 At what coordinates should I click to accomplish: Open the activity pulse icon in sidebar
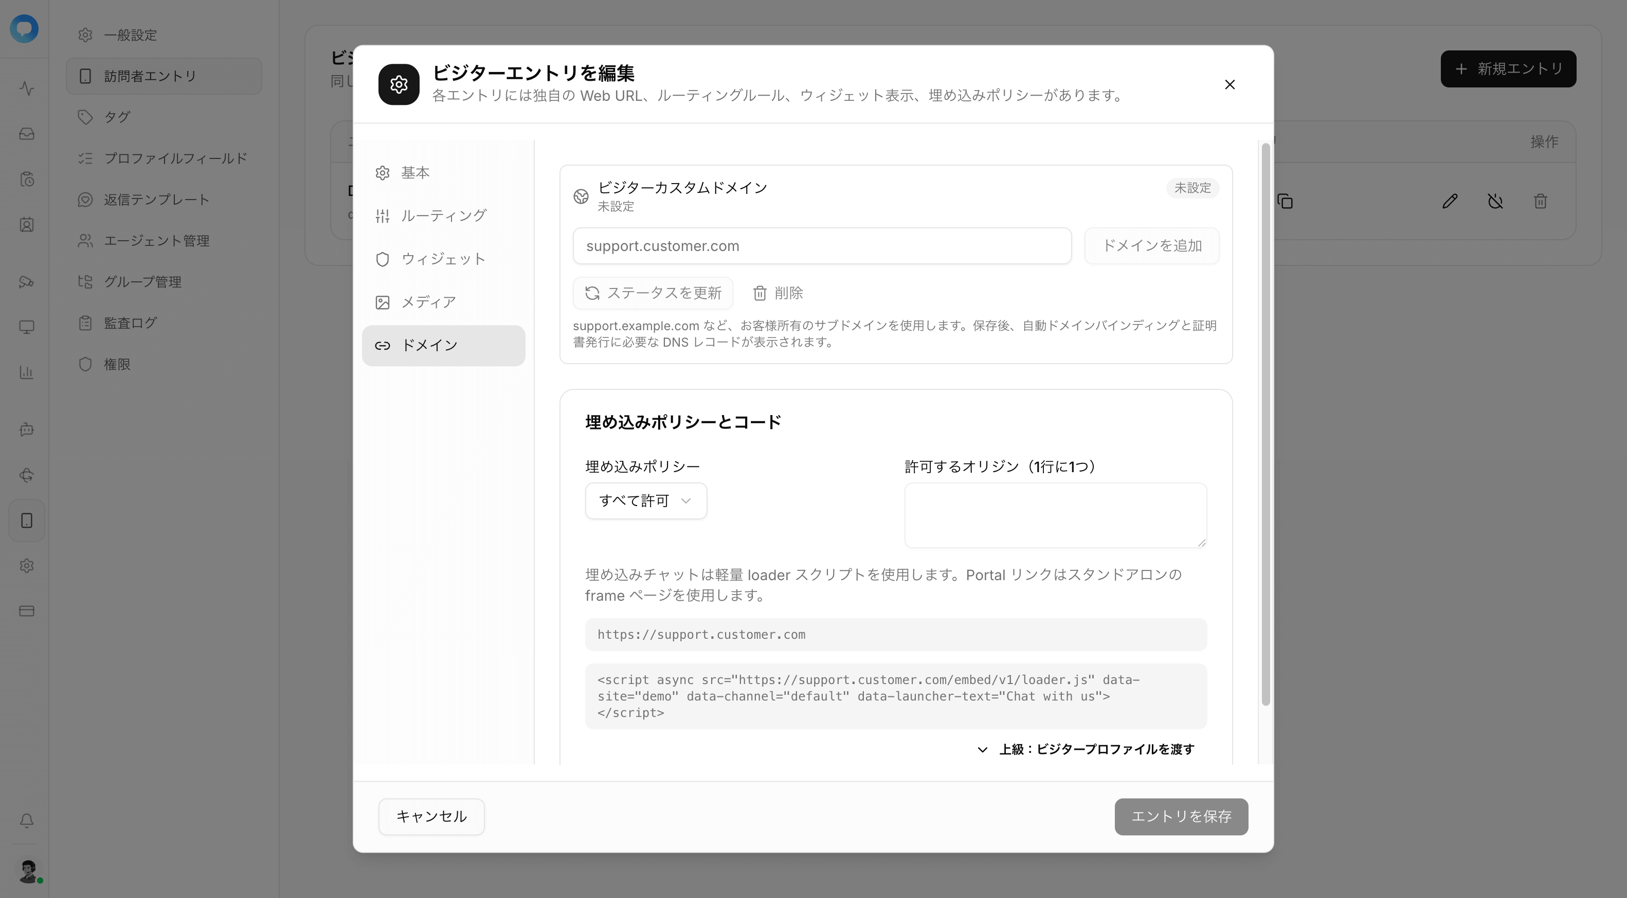coord(27,88)
